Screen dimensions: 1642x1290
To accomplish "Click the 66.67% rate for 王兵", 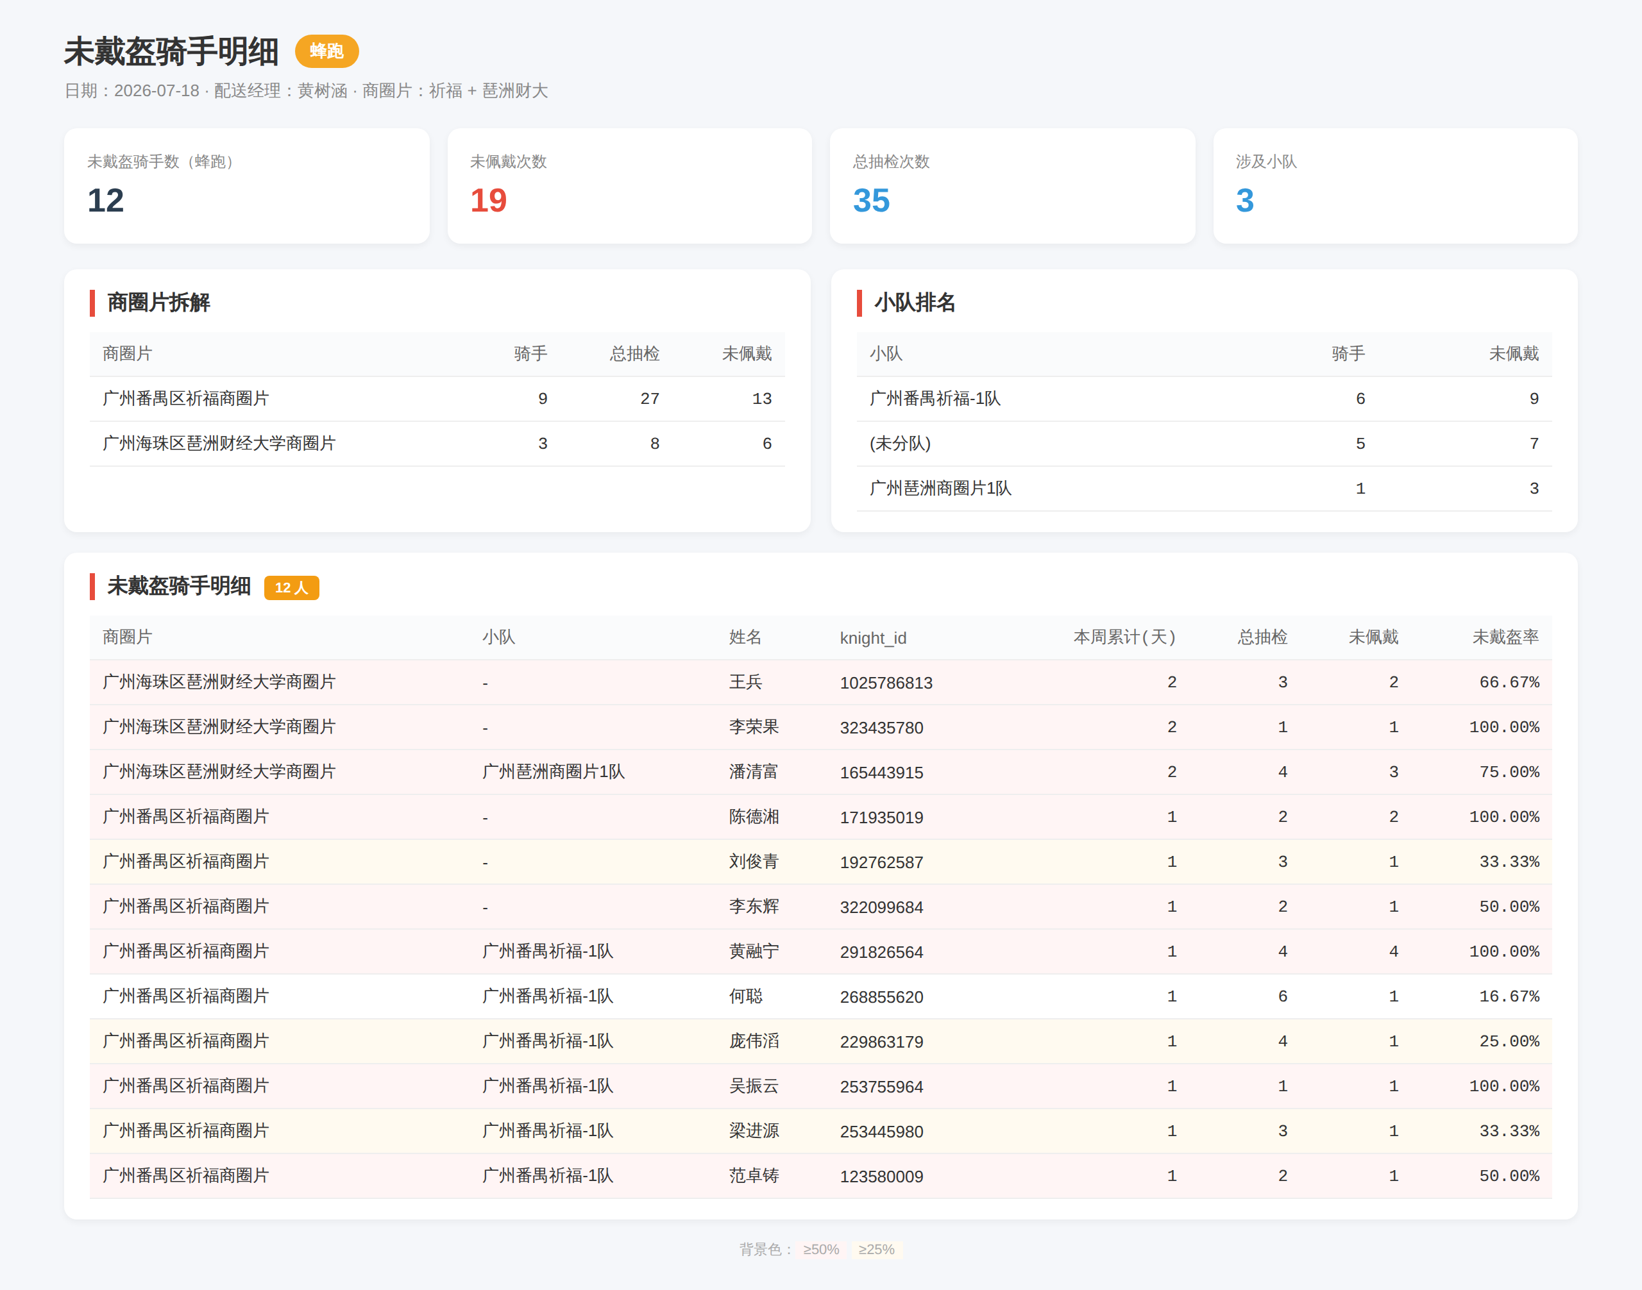I will [x=1509, y=682].
